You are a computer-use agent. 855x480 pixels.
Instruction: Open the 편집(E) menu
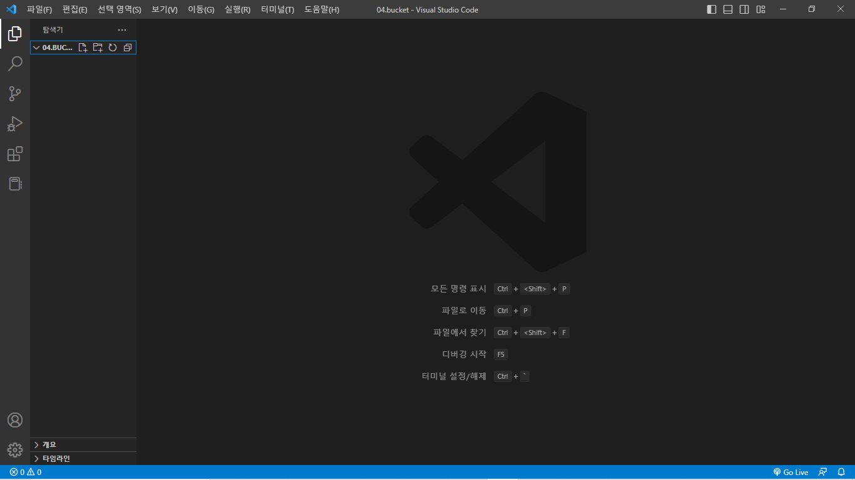75,9
